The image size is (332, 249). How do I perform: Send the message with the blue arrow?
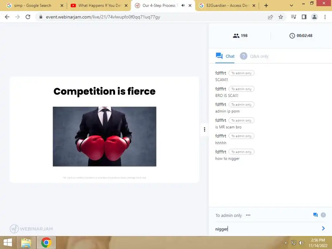click(x=323, y=229)
